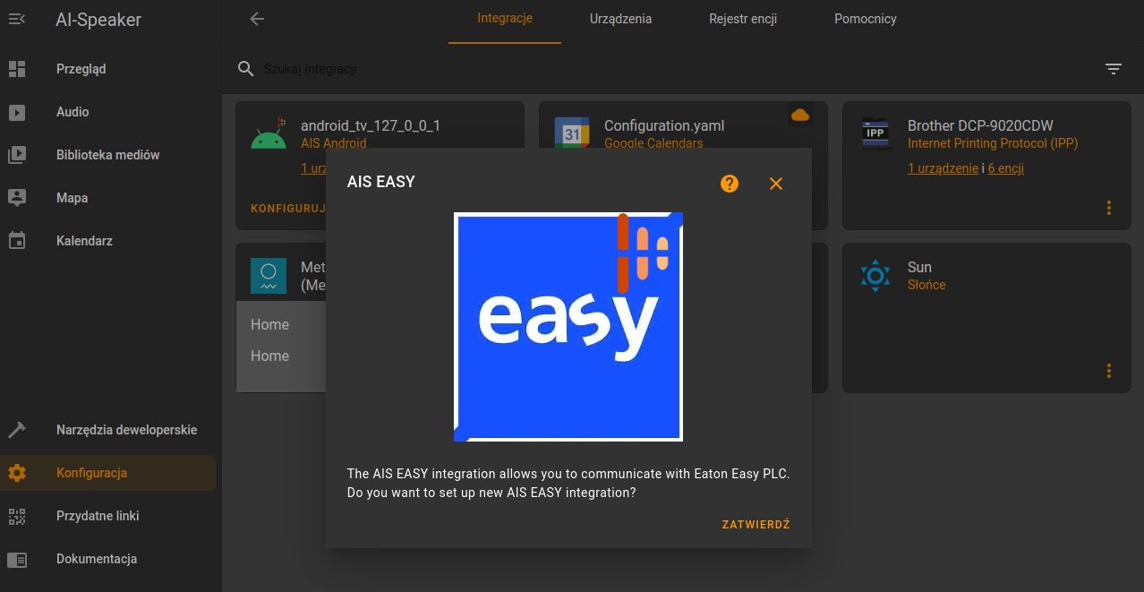The image size is (1144, 592).
Task: Open the 1 urządzenie link on the Brother card
Action: point(943,168)
